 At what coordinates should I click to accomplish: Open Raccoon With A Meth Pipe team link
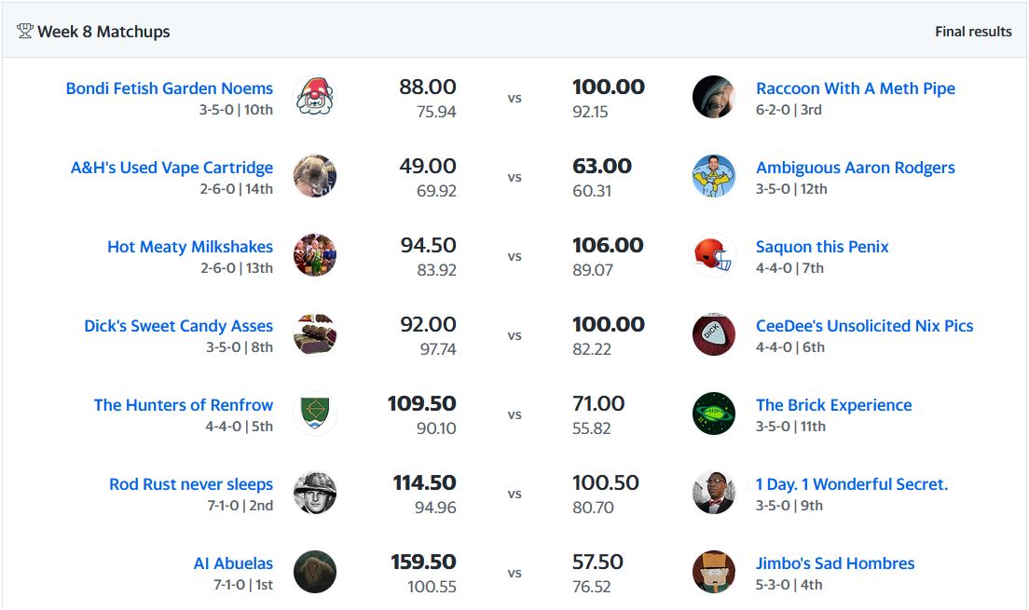(855, 88)
